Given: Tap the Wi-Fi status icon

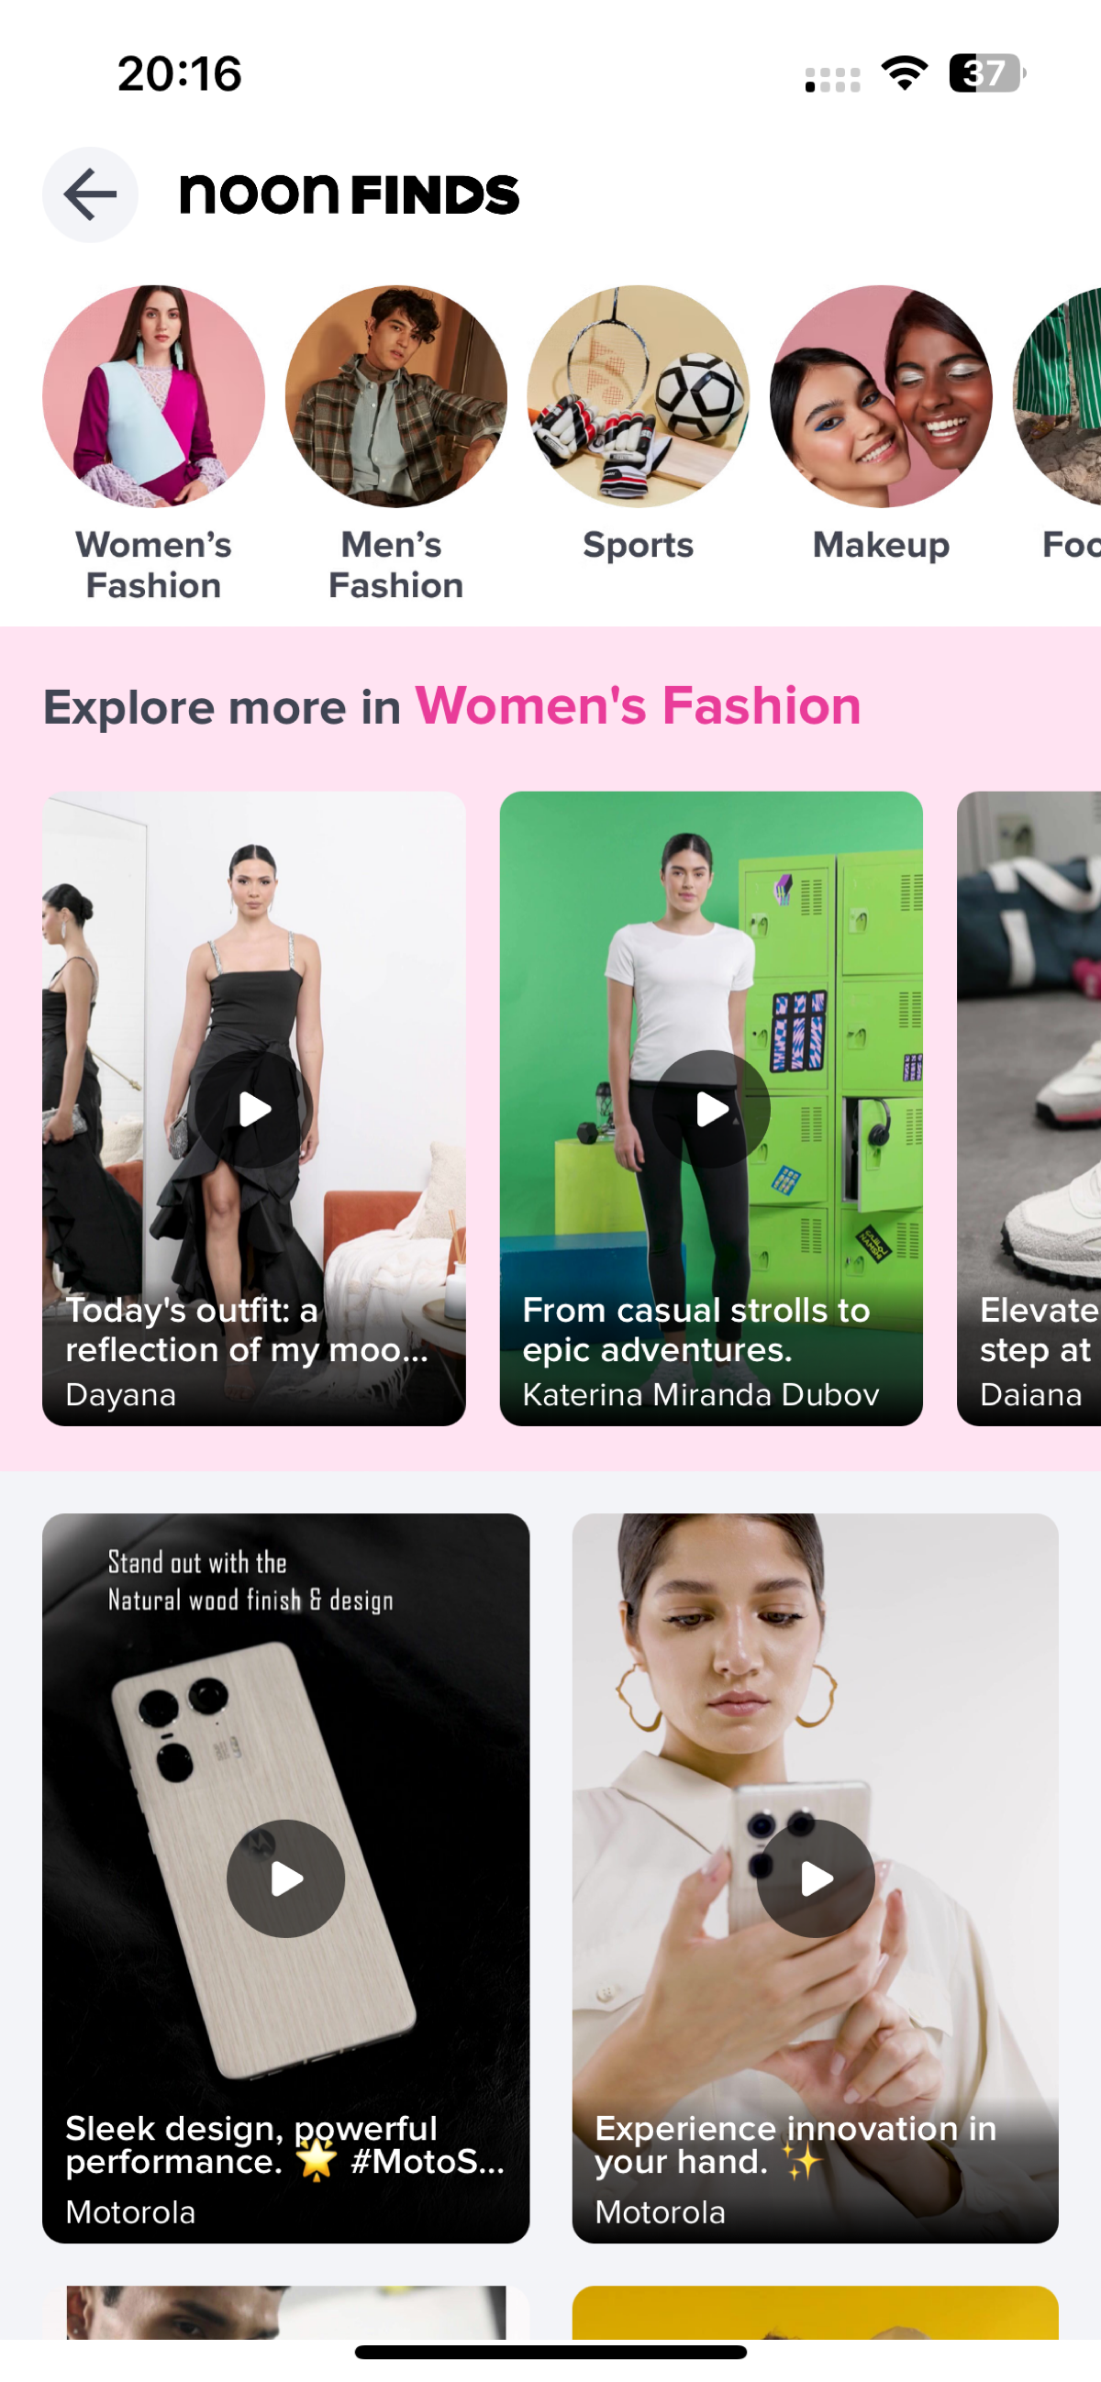Looking at the screenshot, I should click(x=904, y=73).
